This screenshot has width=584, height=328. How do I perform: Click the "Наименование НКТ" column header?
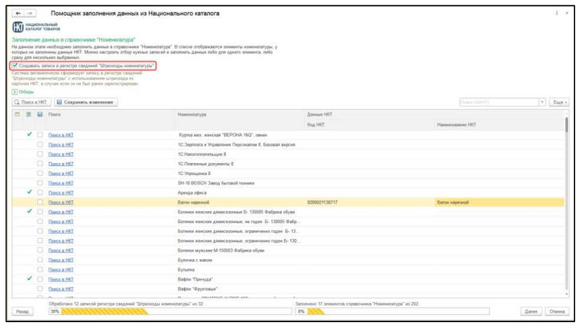(456, 125)
